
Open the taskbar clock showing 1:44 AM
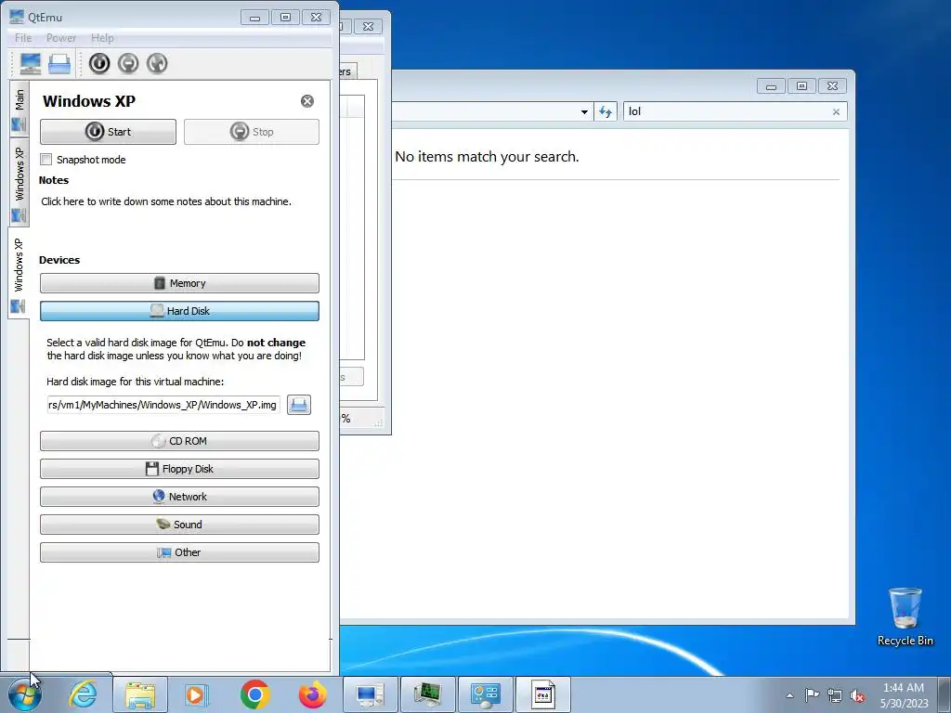[904, 695]
